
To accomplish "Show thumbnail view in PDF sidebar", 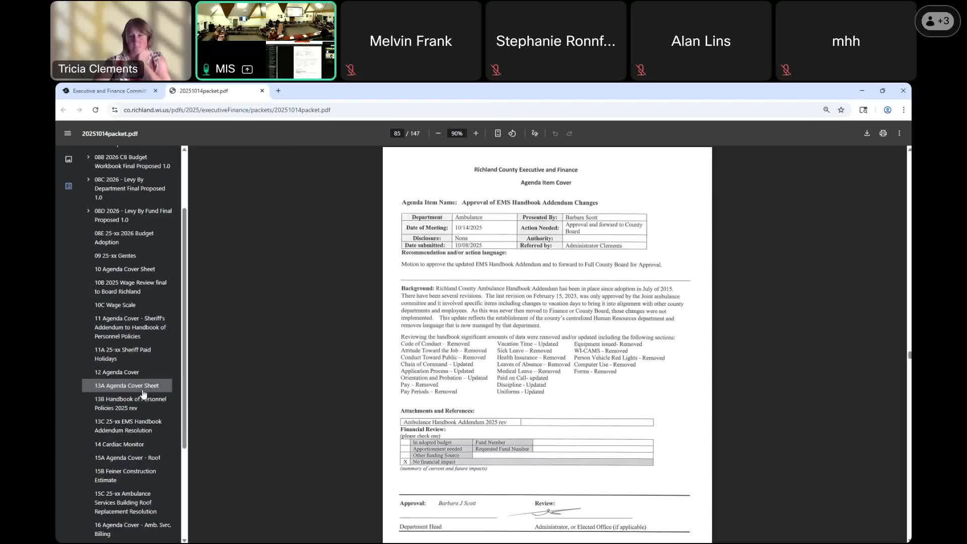I will 68,159.
